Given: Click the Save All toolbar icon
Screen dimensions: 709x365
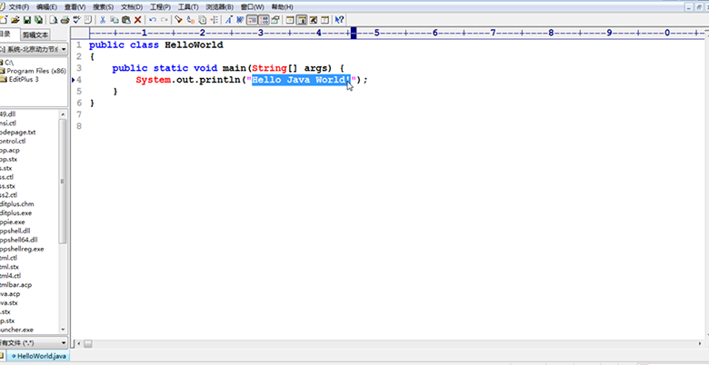Looking at the screenshot, I should pyautogui.click(x=38, y=20).
